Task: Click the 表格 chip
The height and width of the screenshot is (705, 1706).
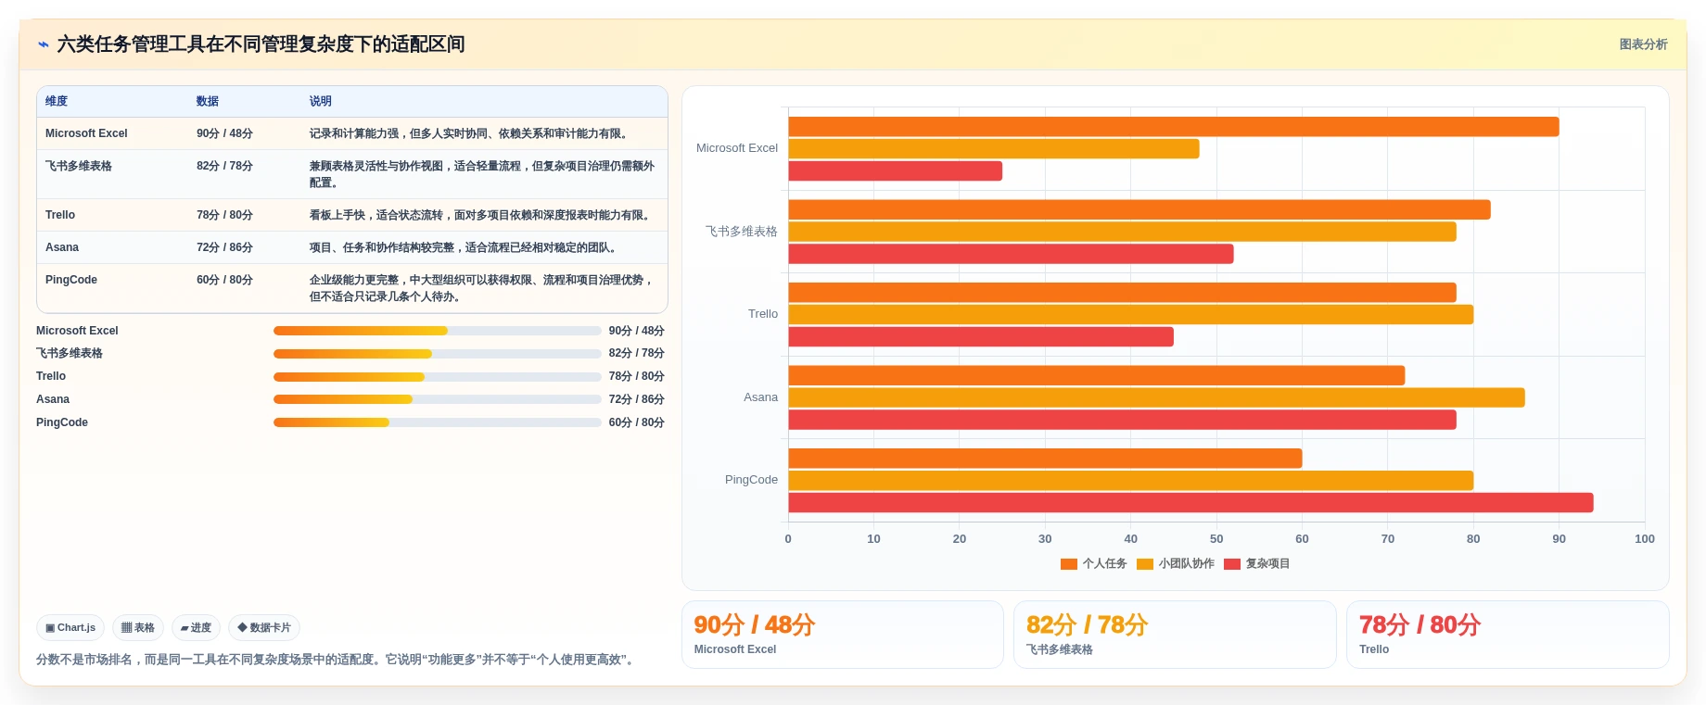Action: pyautogui.click(x=138, y=627)
